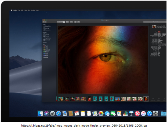Screen dimensions: 167x129
Task: Switch Finder to list view
Action: 60,22
